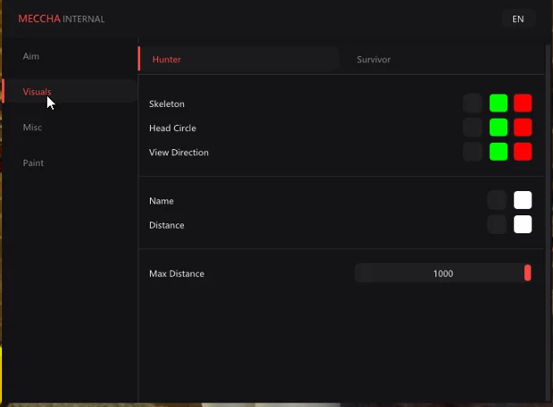Click the Head Circle label
This screenshot has height=407, width=553.
(172, 129)
